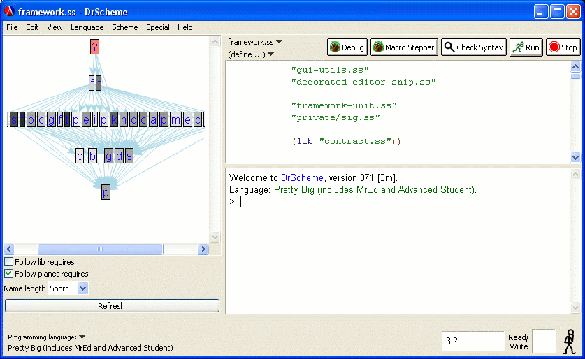Image resolution: width=585 pixels, height=359 pixels.
Task: Click definitions pane scroll down arrow
Action: pyautogui.click(x=575, y=157)
